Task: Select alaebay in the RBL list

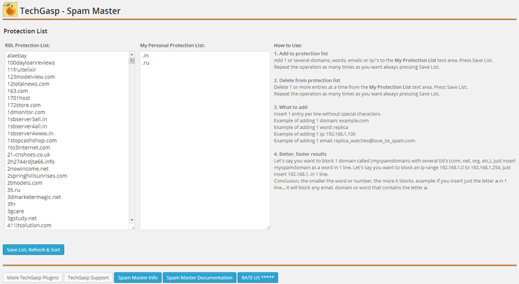Action: (17, 56)
